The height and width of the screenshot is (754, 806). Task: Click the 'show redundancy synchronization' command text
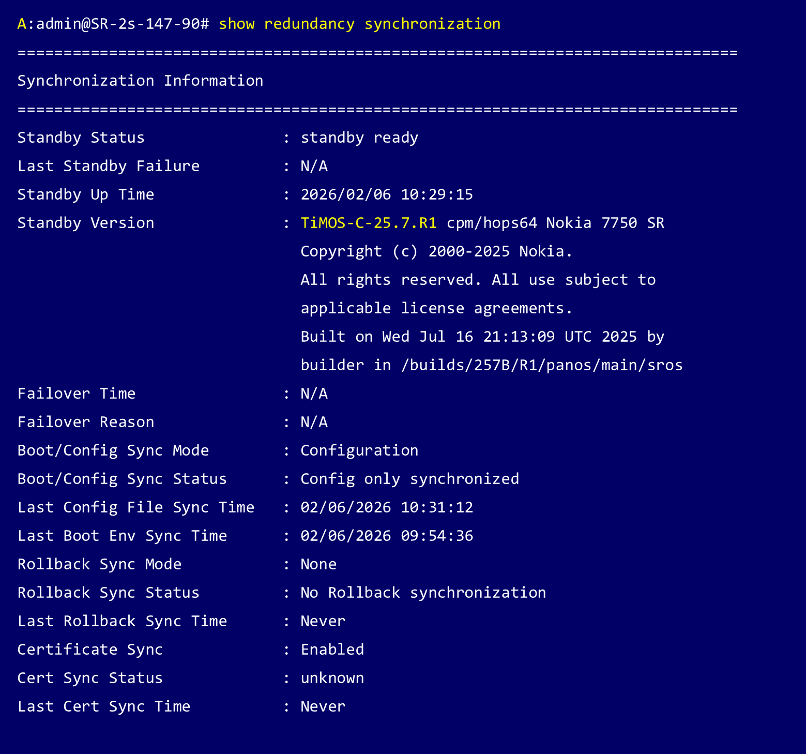pyautogui.click(x=359, y=24)
